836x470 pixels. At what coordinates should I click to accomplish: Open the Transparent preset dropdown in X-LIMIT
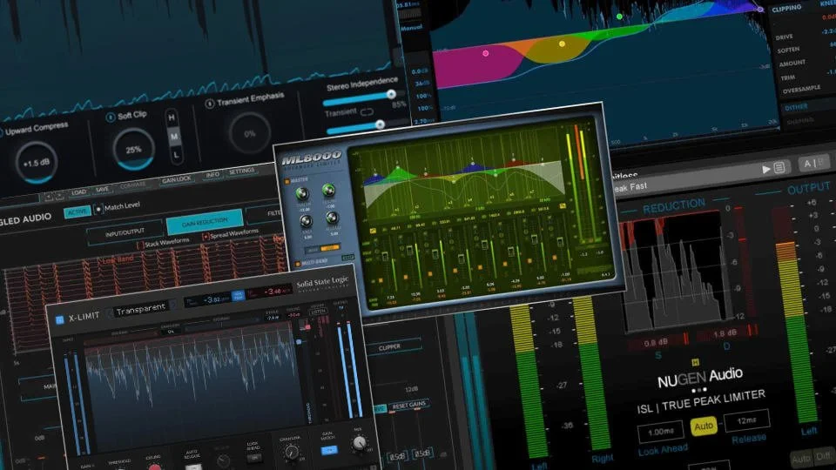[141, 309]
